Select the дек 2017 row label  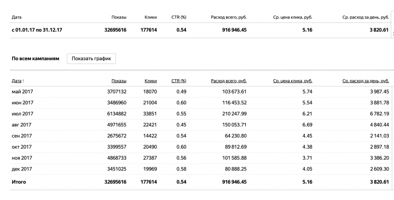coord(21,169)
